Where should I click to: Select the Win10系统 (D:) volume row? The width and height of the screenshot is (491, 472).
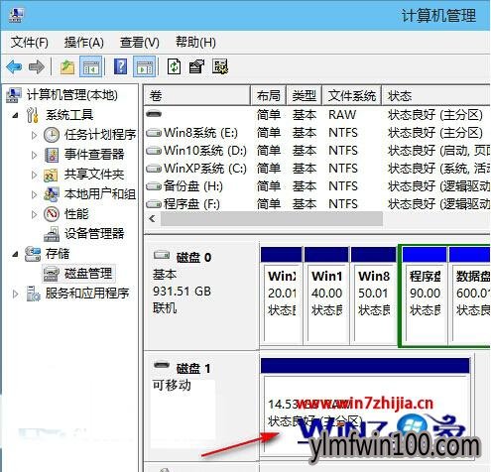pyautogui.click(x=316, y=151)
